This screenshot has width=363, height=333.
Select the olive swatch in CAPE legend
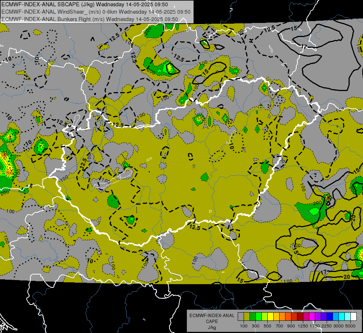[247, 317]
